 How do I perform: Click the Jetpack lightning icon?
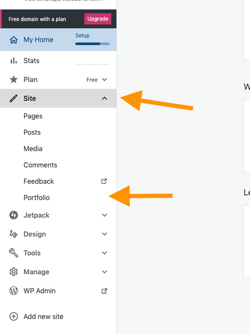(14, 215)
